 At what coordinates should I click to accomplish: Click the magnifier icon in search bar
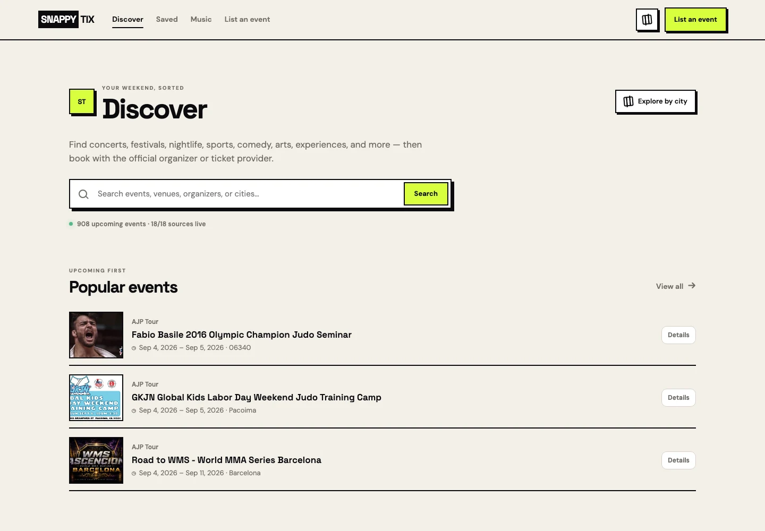(x=83, y=194)
